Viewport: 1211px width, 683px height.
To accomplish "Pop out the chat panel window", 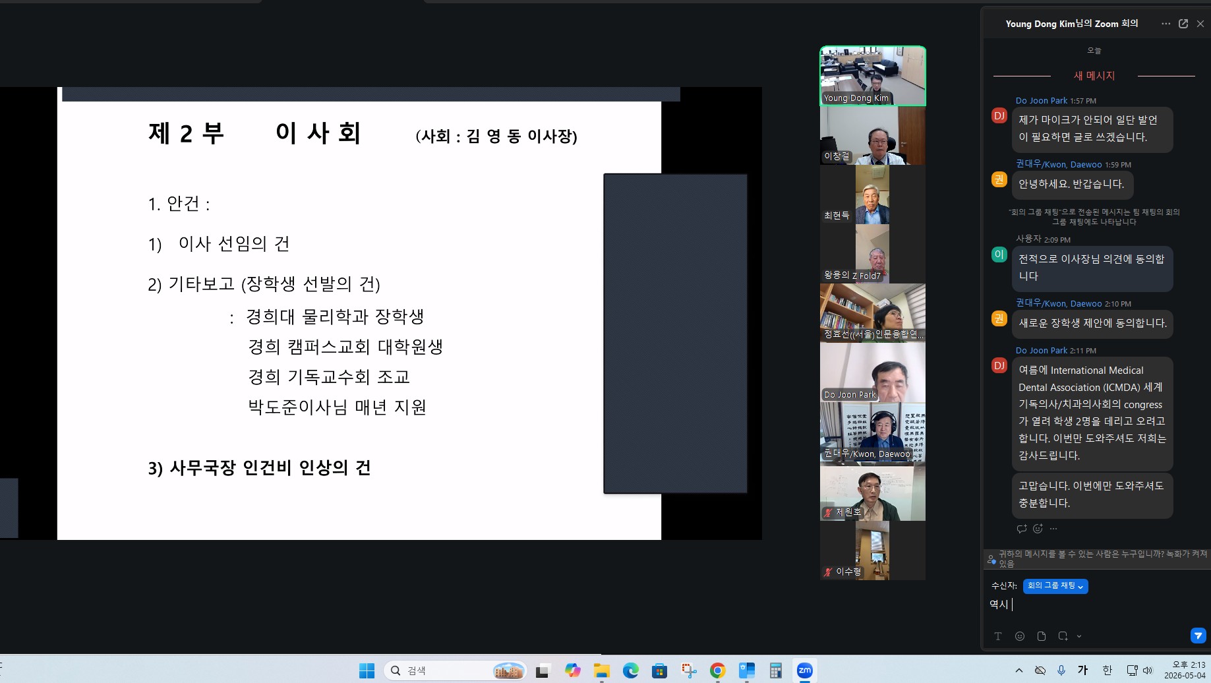I will pos(1183,24).
